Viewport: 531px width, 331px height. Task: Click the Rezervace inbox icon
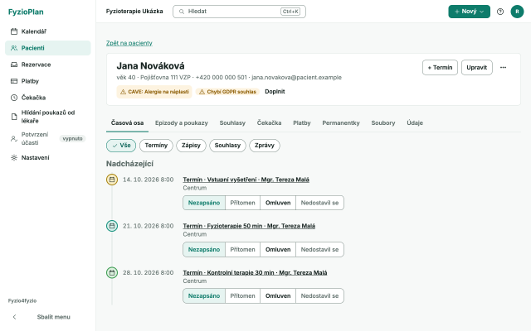14,65
